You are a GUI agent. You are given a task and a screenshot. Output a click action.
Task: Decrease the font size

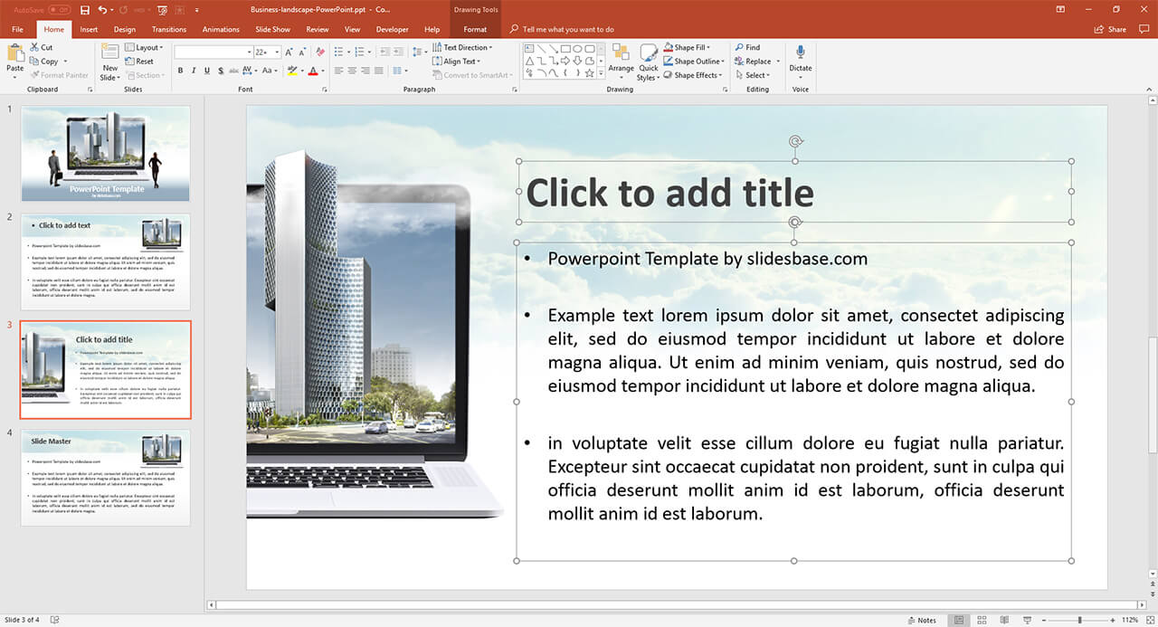coord(302,52)
